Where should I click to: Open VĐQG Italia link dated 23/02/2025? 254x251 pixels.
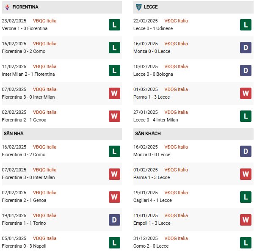(x=44, y=21)
